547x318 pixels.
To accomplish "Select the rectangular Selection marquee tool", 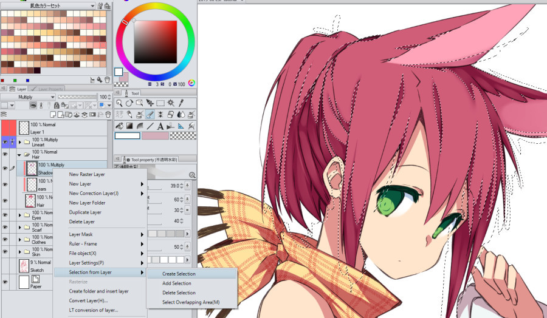I will tap(160, 103).
